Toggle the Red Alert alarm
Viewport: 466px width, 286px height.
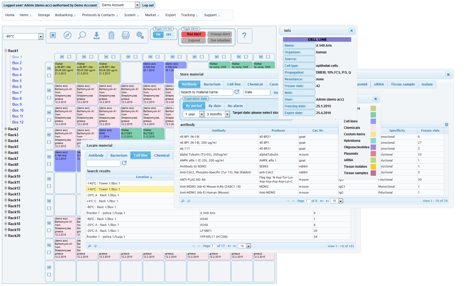tap(194, 34)
